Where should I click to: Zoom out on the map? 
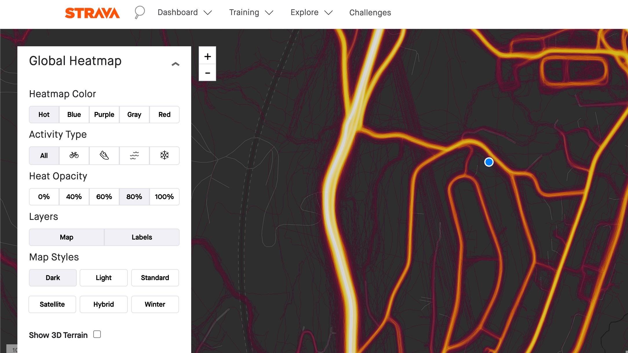[x=207, y=73]
